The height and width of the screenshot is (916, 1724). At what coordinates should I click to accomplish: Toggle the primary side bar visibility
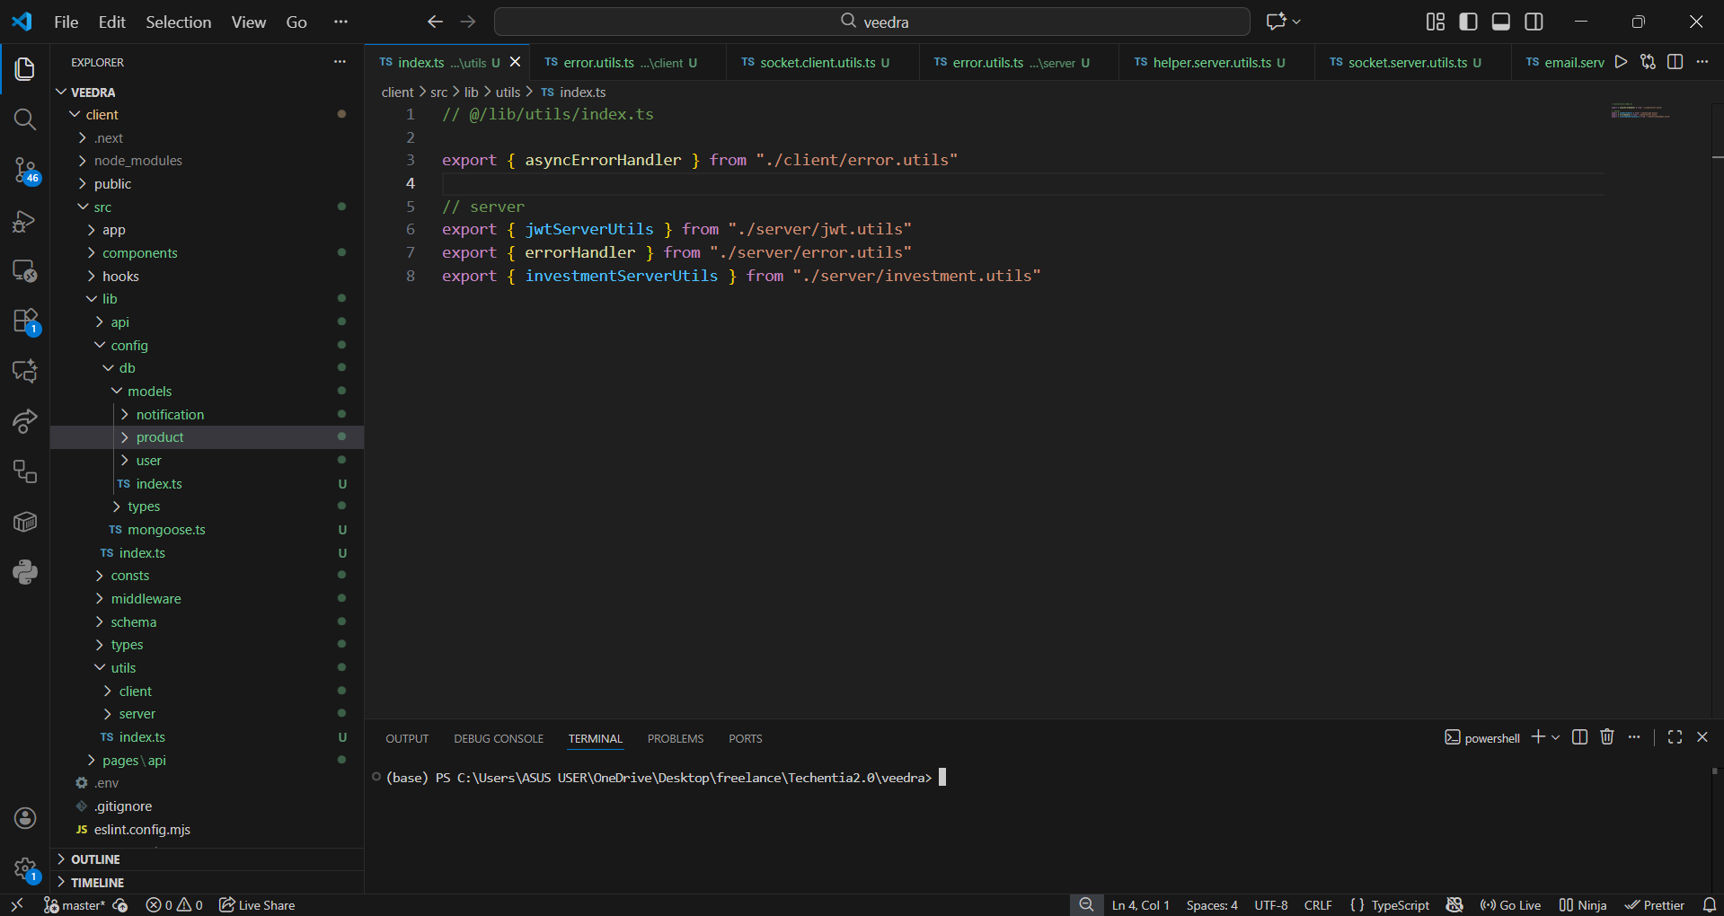point(1468,22)
